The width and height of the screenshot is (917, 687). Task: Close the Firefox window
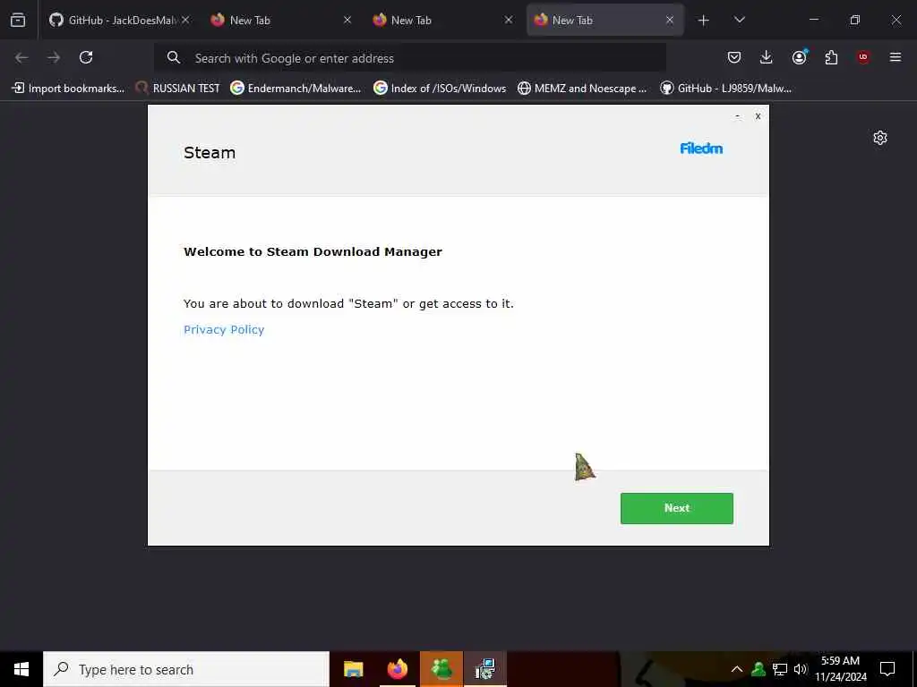pyautogui.click(x=896, y=20)
